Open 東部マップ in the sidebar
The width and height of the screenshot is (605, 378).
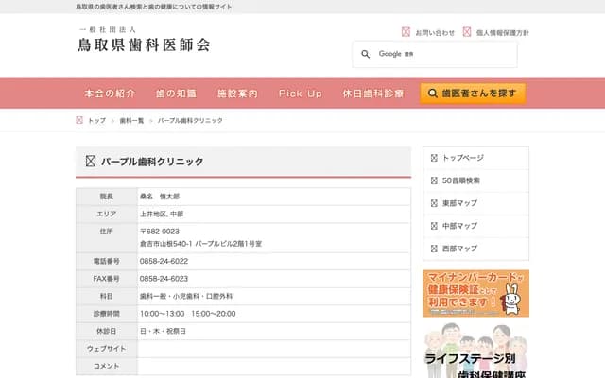click(459, 203)
